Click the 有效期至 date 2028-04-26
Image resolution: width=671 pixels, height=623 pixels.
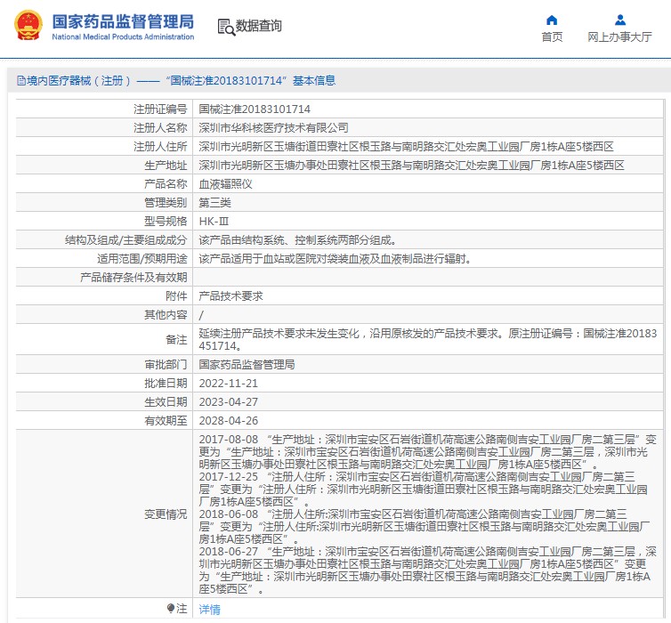click(227, 420)
